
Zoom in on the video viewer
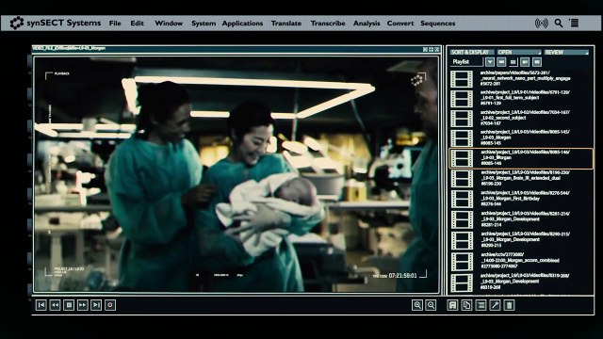[417, 305]
